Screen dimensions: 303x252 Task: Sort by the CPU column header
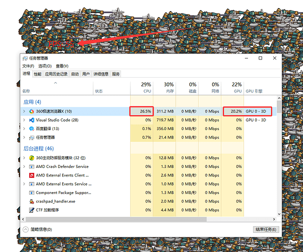click(142, 88)
